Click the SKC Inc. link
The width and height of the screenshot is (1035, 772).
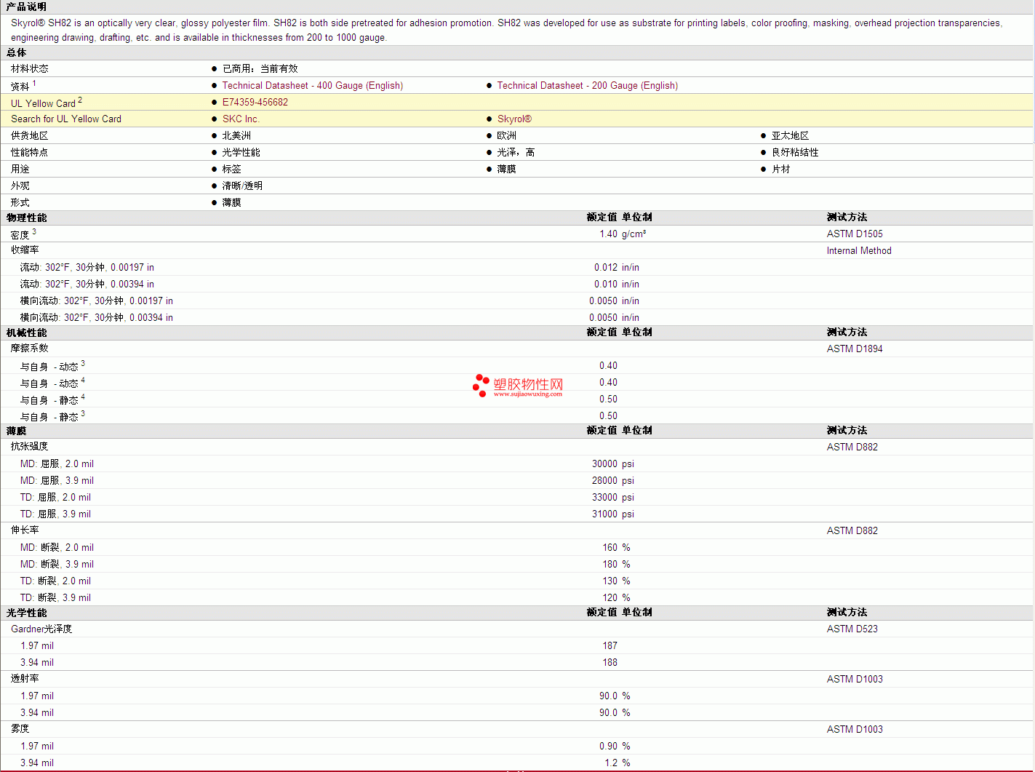click(241, 119)
